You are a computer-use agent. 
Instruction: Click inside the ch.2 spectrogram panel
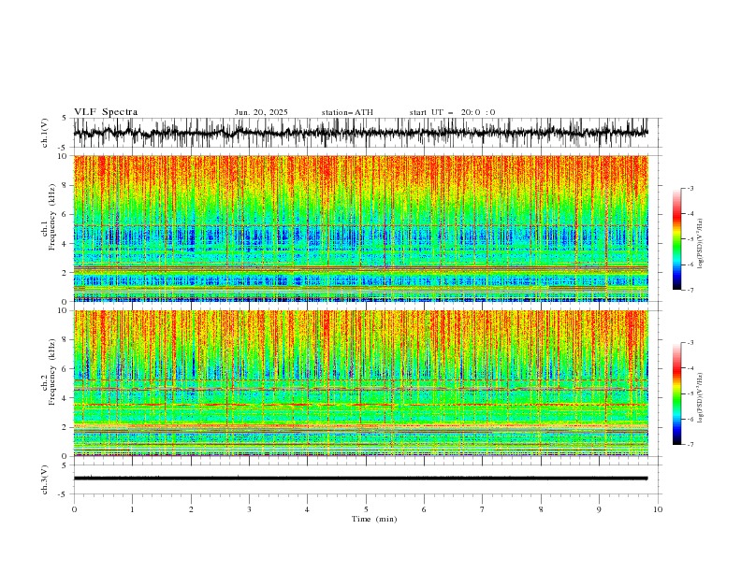[360, 383]
